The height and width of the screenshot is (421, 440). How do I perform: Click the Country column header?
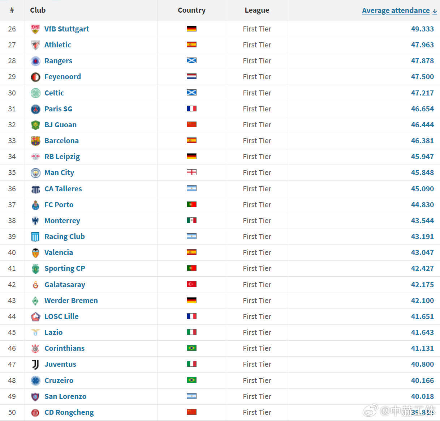coord(191,10)
